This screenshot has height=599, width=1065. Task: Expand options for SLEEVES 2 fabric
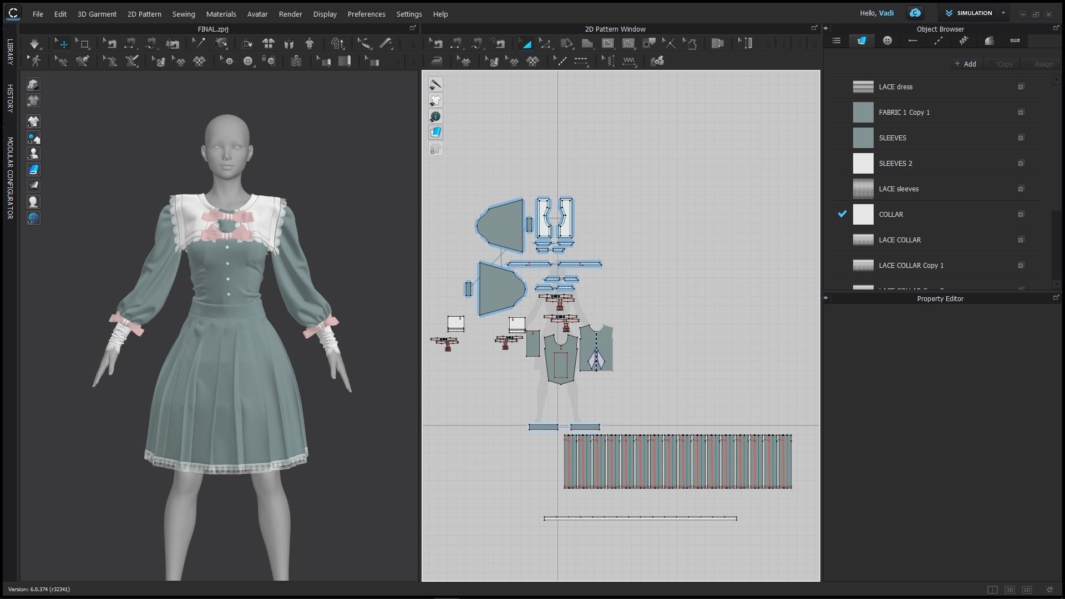point(1021,163)
